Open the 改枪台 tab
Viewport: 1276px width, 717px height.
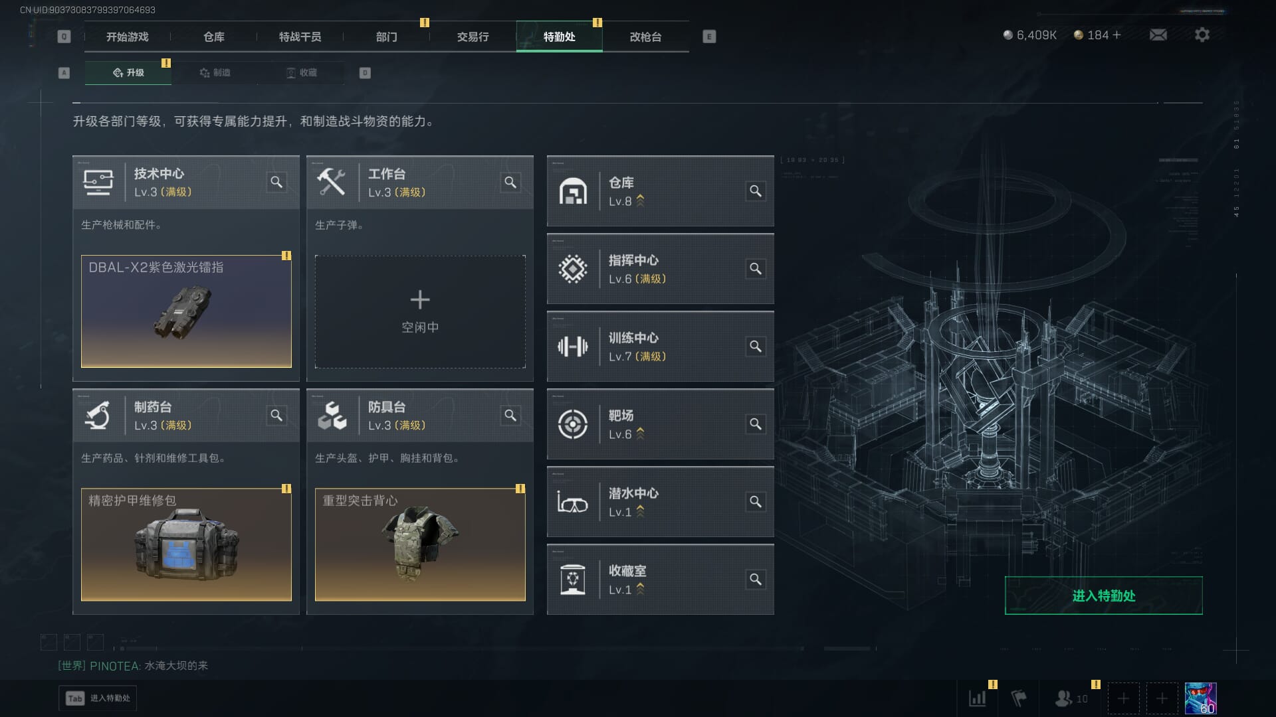(x=645, y=37)
